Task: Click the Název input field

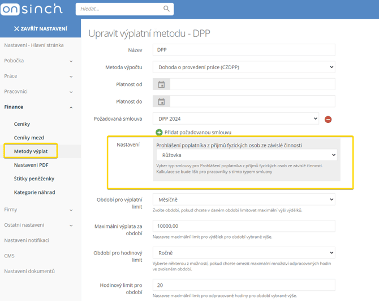Action: pyautogui.click(x=244, y=50)
